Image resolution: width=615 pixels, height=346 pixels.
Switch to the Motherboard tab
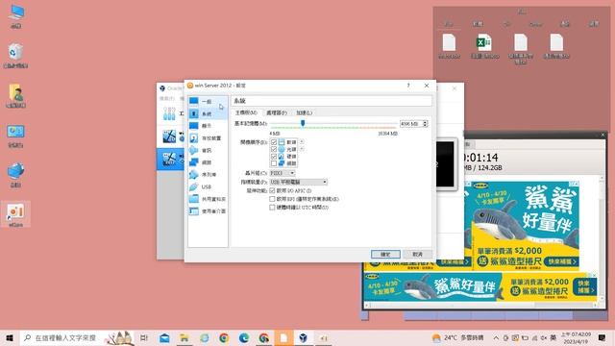pyautogui.click(x=246, y=113)
